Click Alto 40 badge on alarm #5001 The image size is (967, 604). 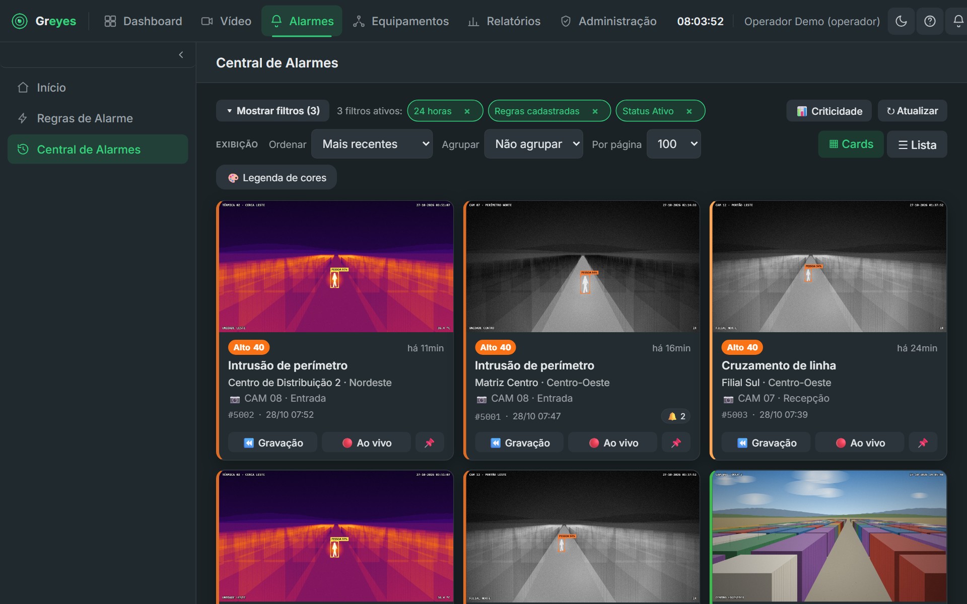click(x=496, y=347)
